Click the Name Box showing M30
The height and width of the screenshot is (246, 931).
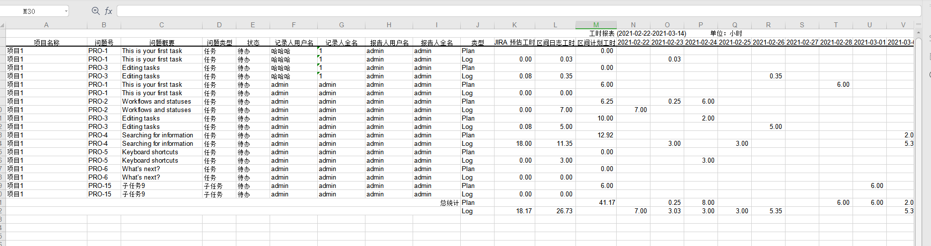(30, 11)
